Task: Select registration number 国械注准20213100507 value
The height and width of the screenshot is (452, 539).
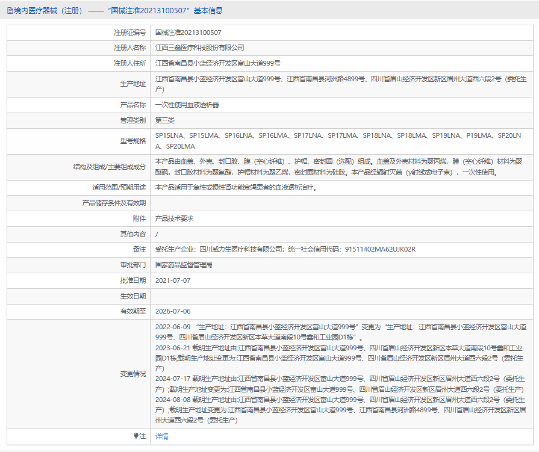Action: coord(188,33)
